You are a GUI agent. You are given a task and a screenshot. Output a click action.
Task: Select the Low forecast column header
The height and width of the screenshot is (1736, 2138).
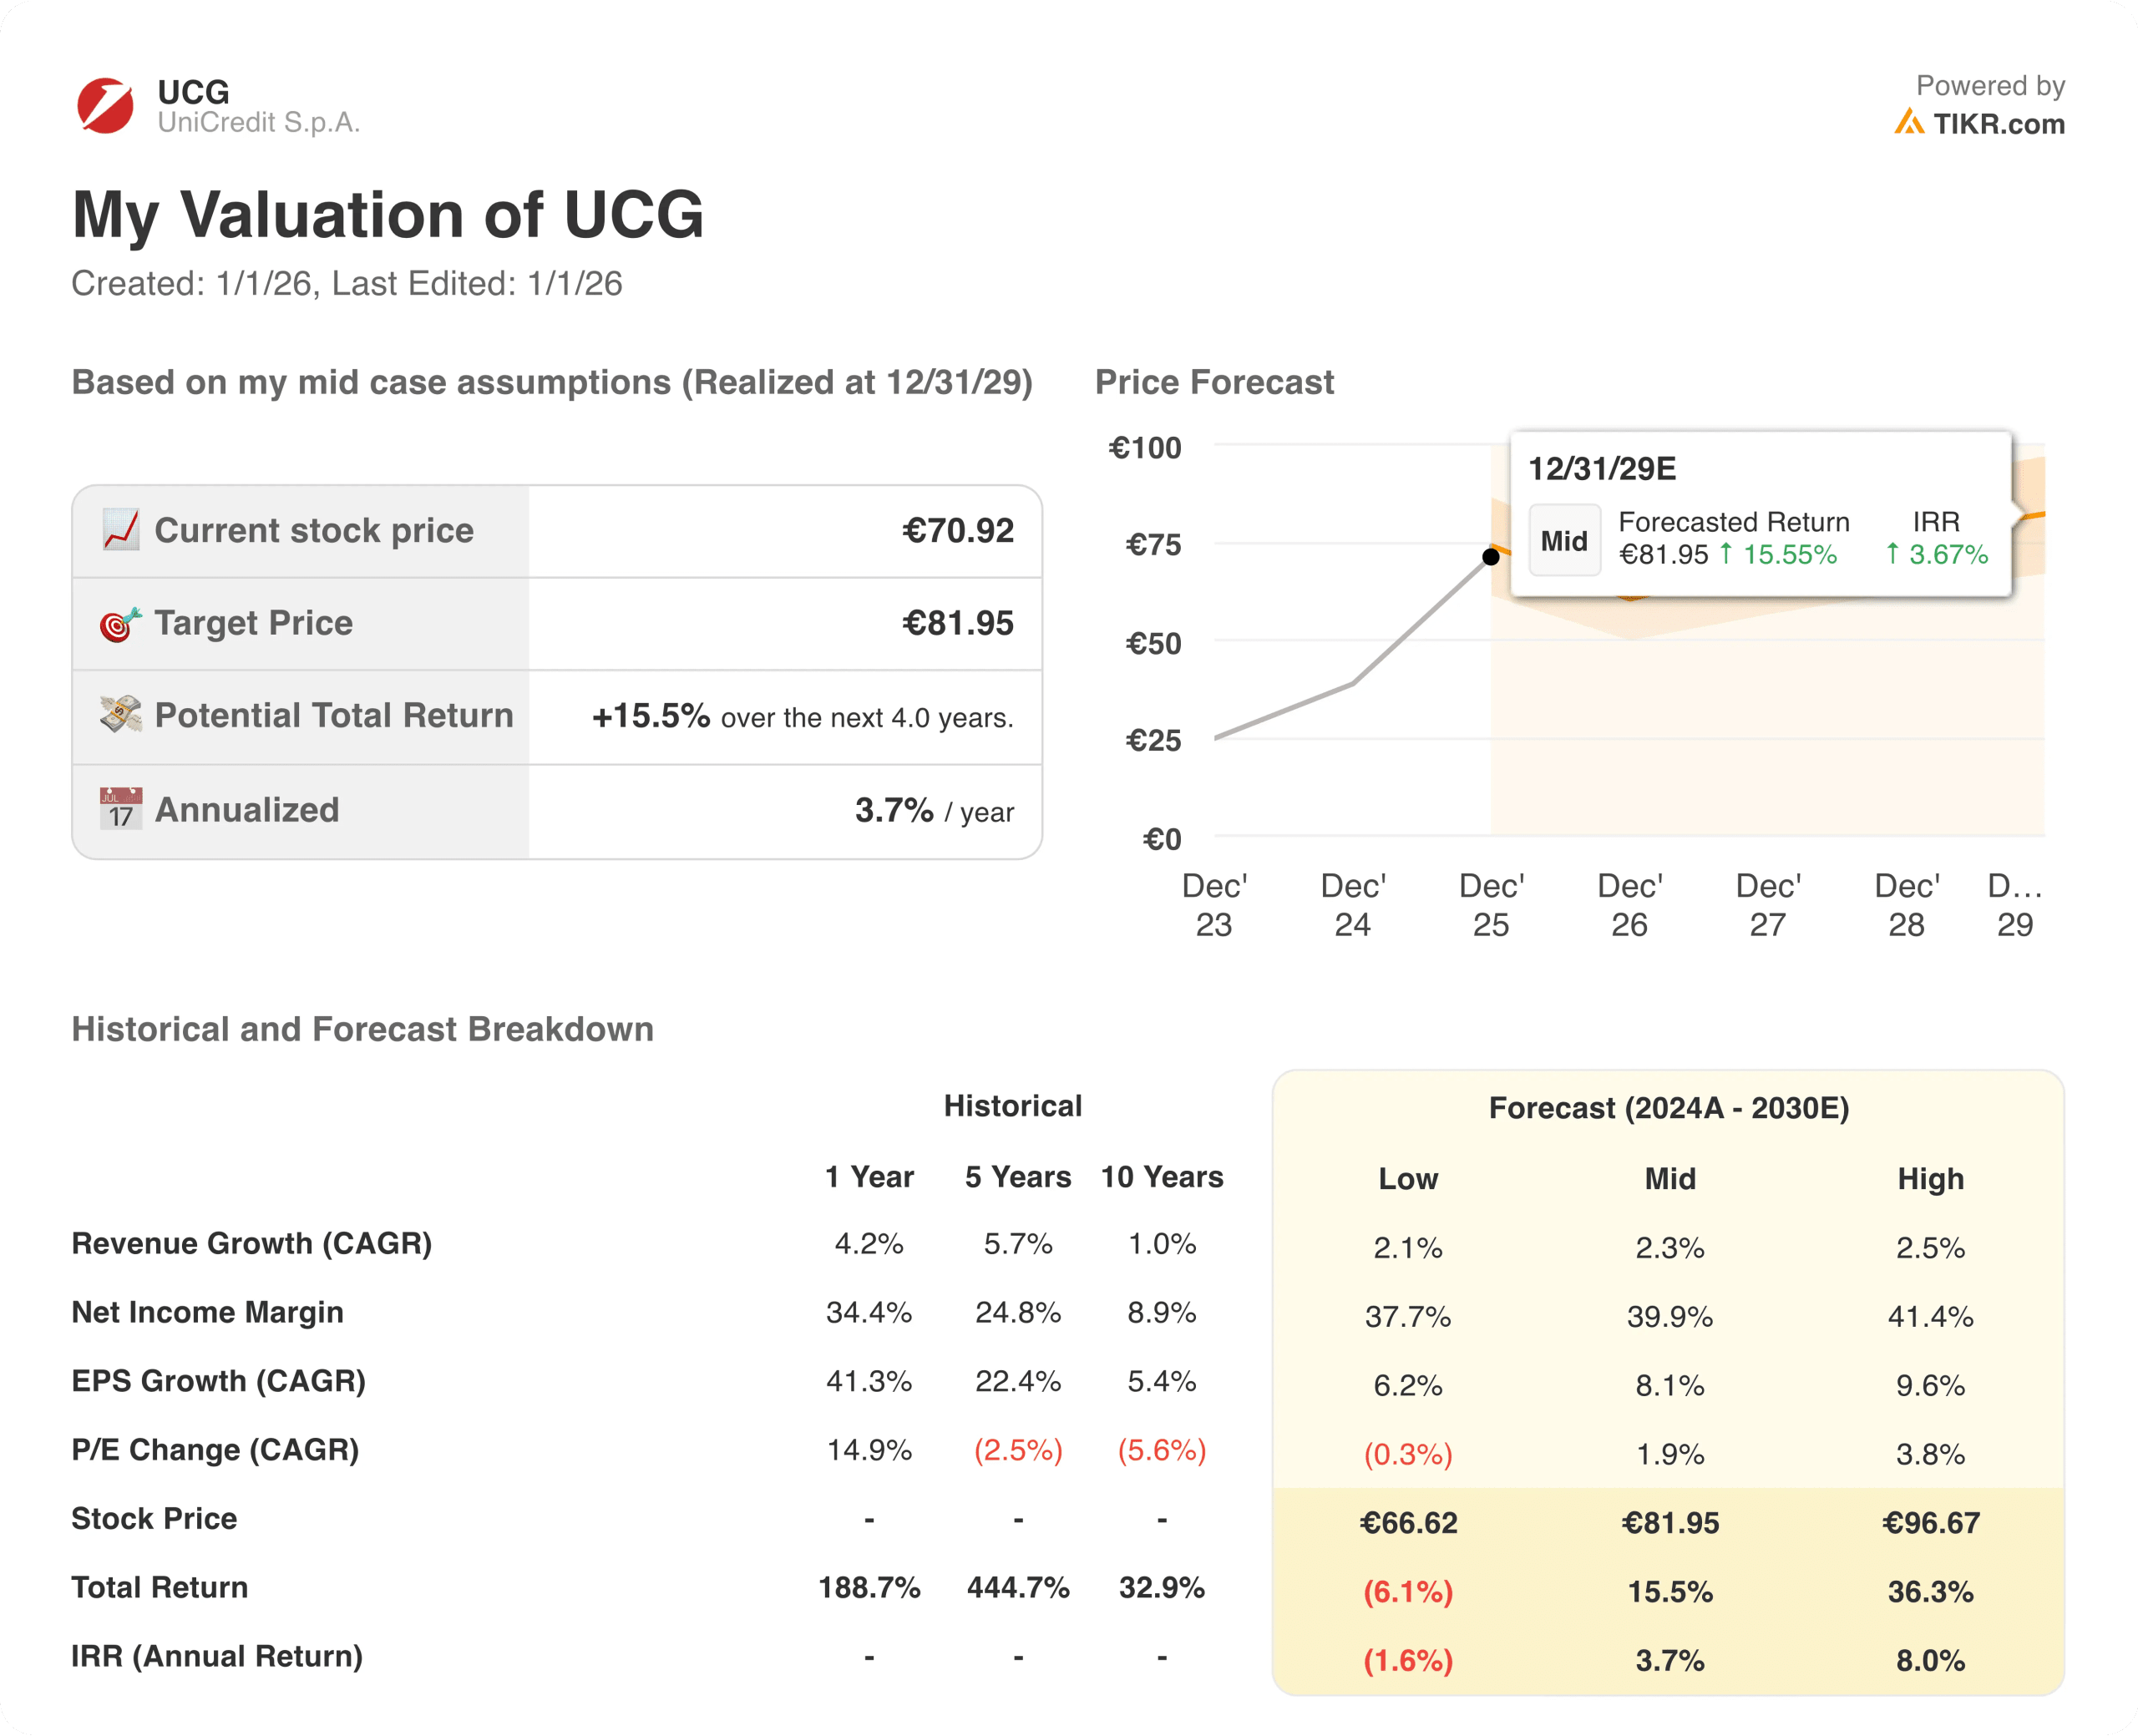1407,1179
